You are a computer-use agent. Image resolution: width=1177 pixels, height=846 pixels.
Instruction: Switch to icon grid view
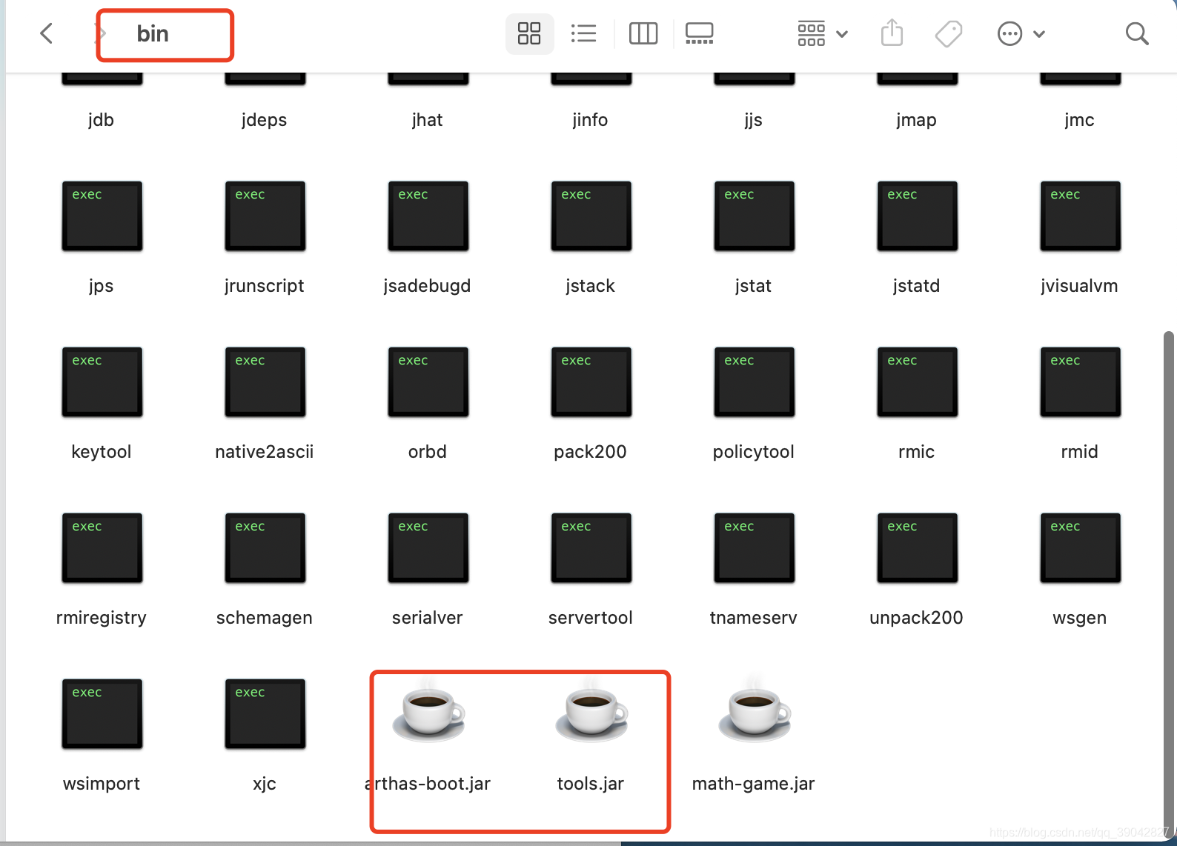pos(529,33)
